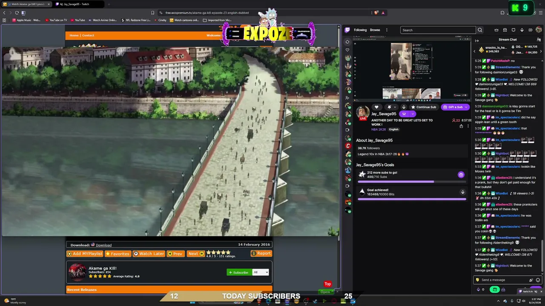Click in the Twitch Search field
The image size is (545, 306).
(438, 30)
